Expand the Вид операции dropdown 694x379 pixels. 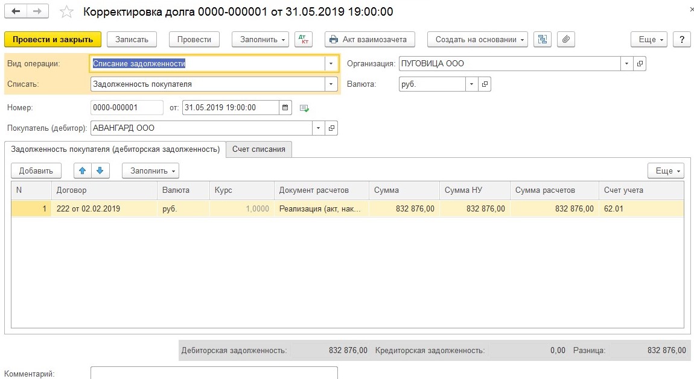point(331,64)
